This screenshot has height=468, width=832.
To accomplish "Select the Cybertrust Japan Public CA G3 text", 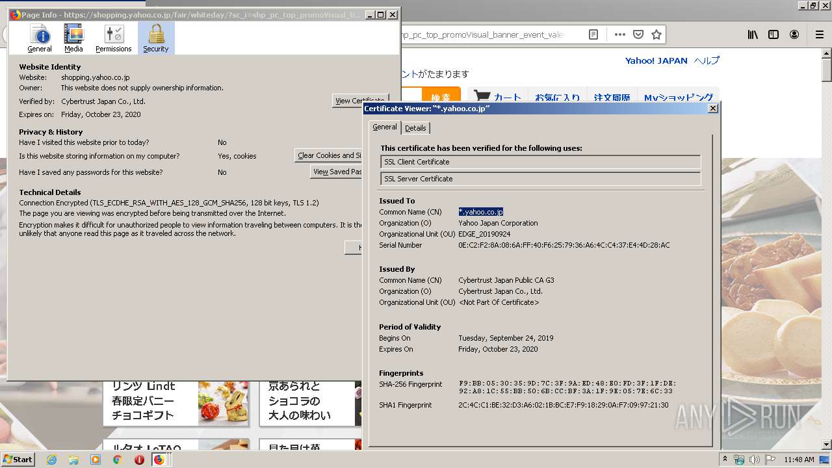I will point(506,280).
